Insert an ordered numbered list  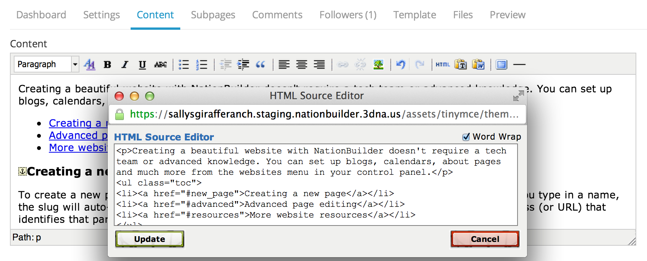click(201, 64)
